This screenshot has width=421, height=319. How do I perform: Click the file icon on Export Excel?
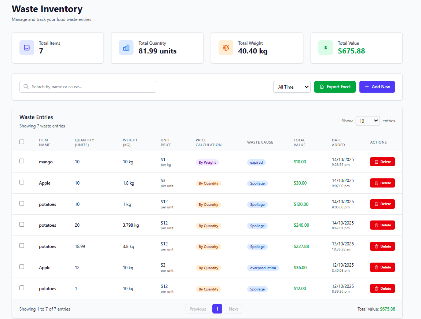322,87
